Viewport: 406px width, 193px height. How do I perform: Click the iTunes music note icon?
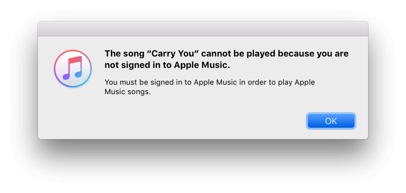(x=73, y=68)
